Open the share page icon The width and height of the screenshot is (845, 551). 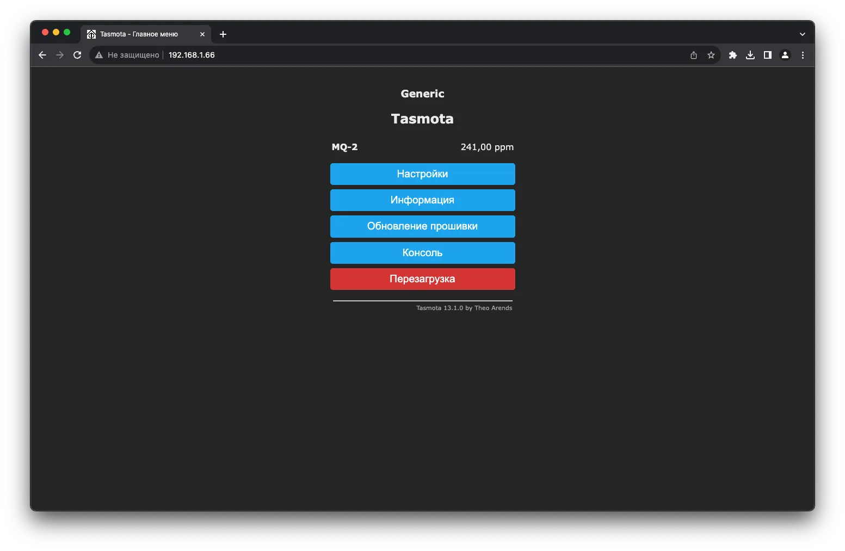coord(694,55)
